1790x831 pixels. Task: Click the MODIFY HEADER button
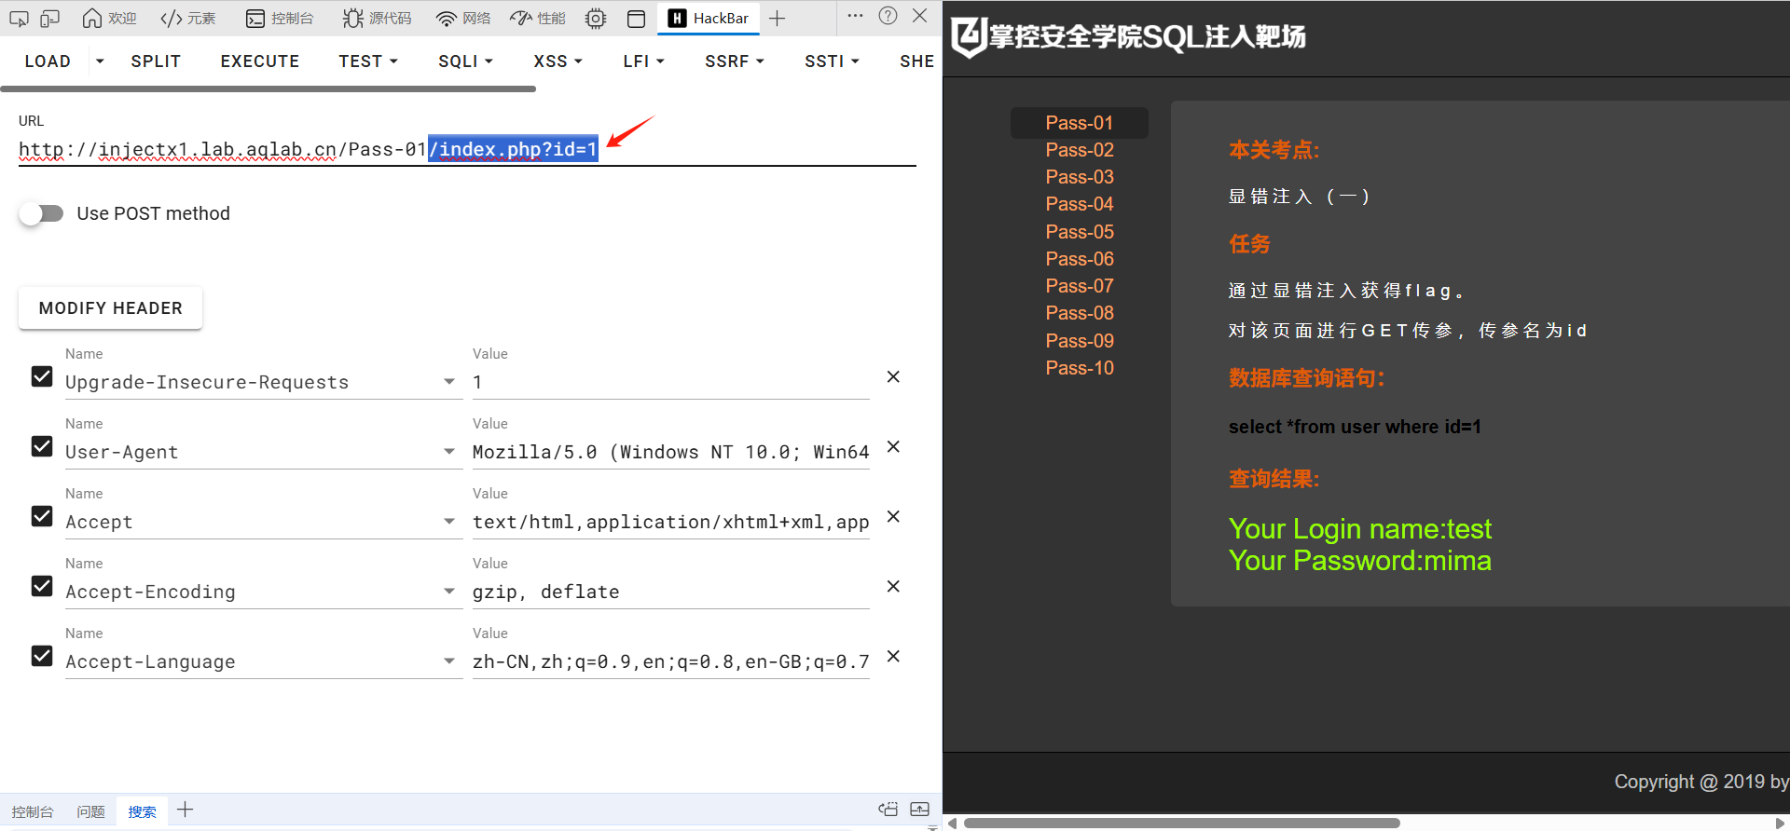point(111,308)
